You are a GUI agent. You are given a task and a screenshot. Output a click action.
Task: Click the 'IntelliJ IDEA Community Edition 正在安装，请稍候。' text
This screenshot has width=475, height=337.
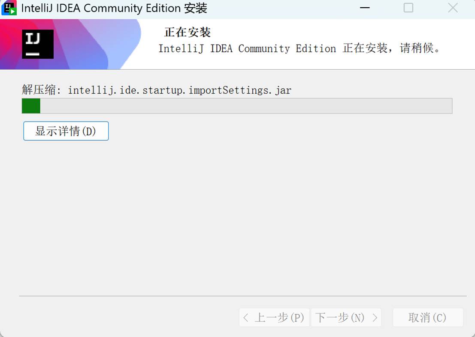point(300,48)
